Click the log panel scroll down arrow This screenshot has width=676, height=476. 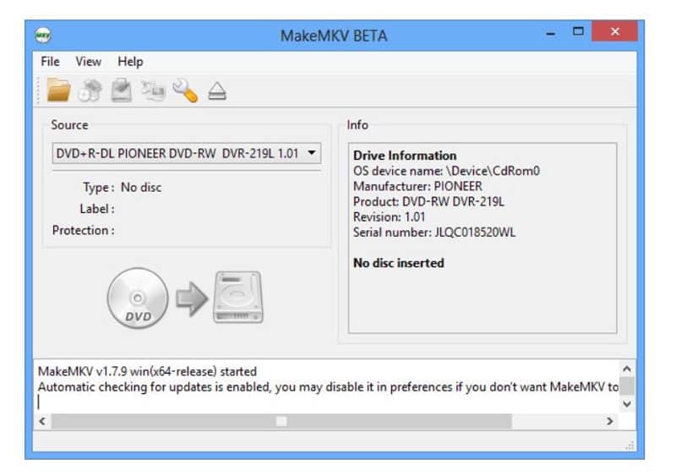627,404
